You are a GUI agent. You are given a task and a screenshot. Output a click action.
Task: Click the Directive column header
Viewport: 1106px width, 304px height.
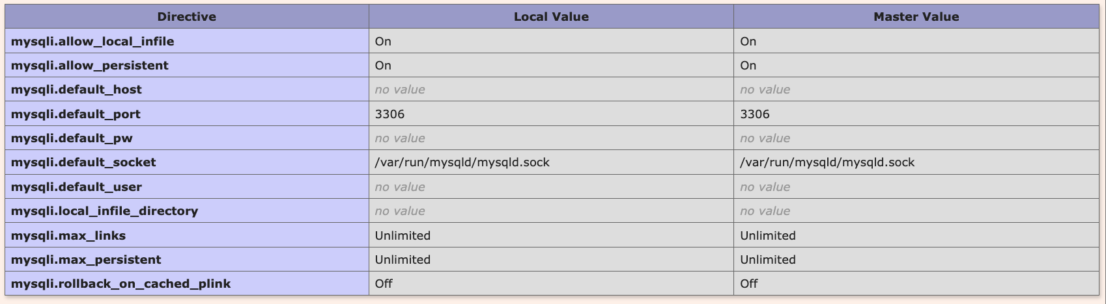[x=186, y=17]
